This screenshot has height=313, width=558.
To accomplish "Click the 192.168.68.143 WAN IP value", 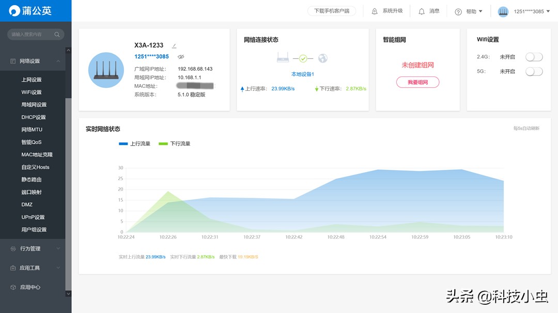I will click(x=195, y=69).
